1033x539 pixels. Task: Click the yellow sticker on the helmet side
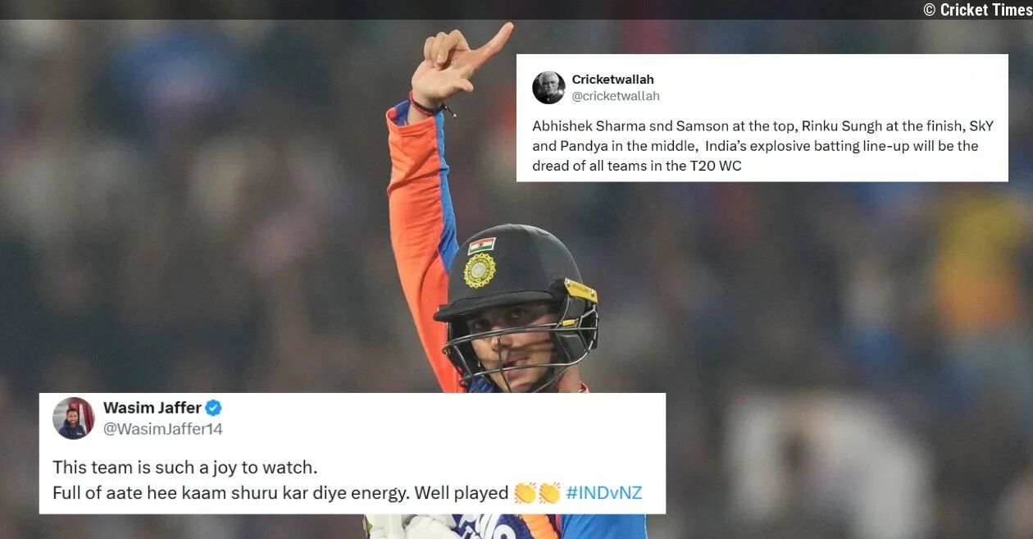(580, 290)
